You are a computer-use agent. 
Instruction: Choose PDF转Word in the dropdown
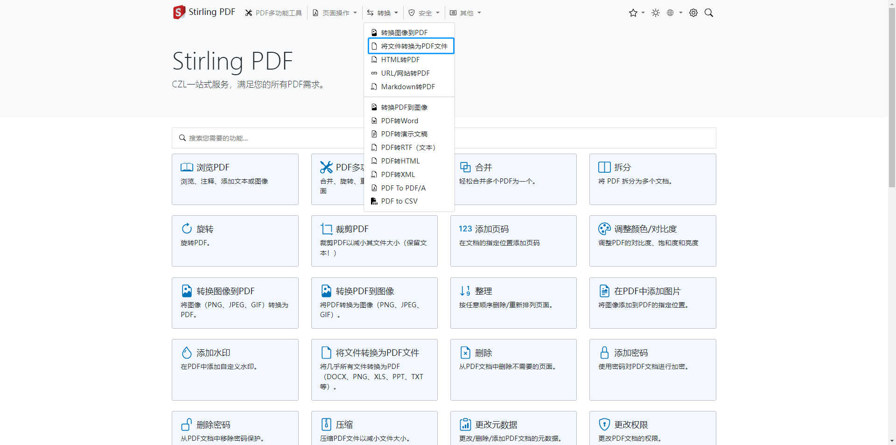click(x=409, y=121)
